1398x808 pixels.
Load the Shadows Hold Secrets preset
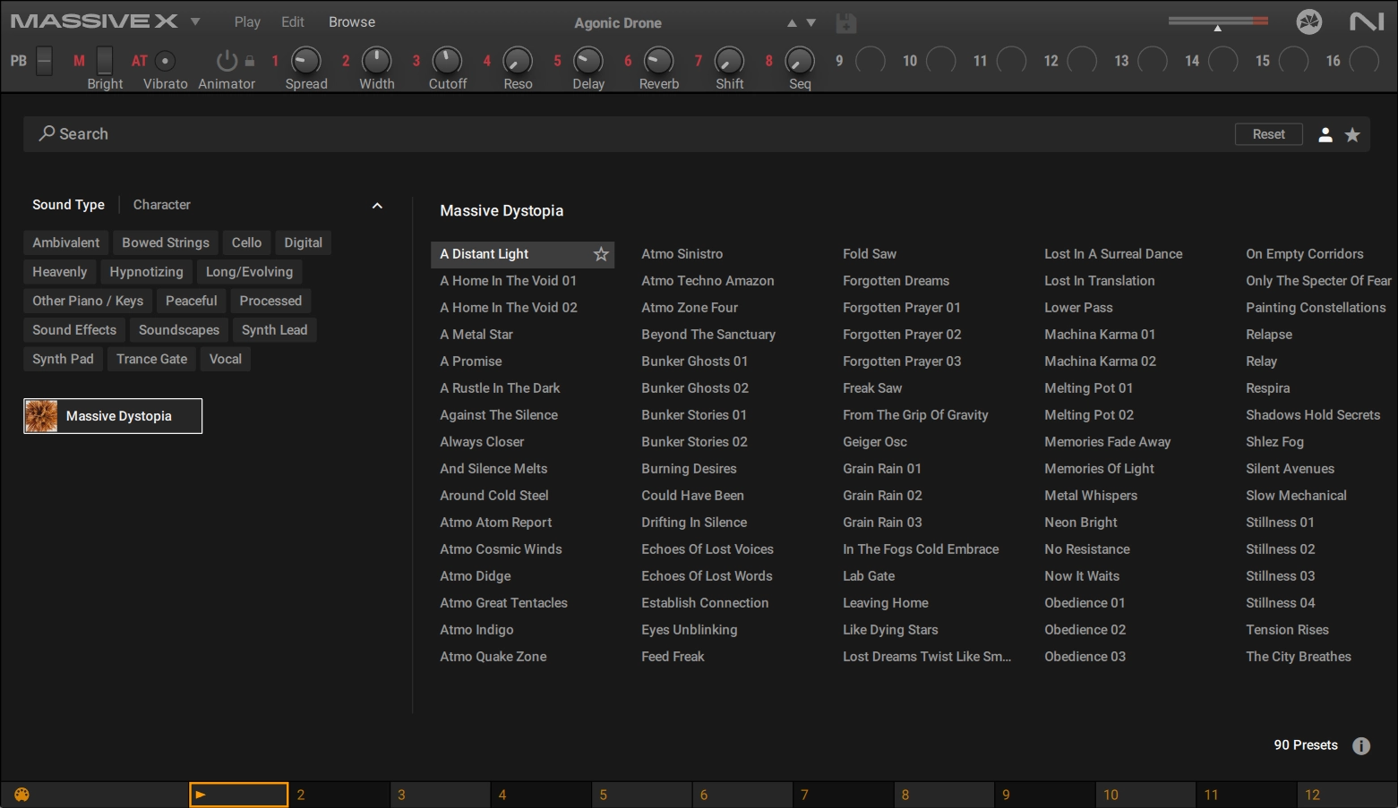point(1313,415)
